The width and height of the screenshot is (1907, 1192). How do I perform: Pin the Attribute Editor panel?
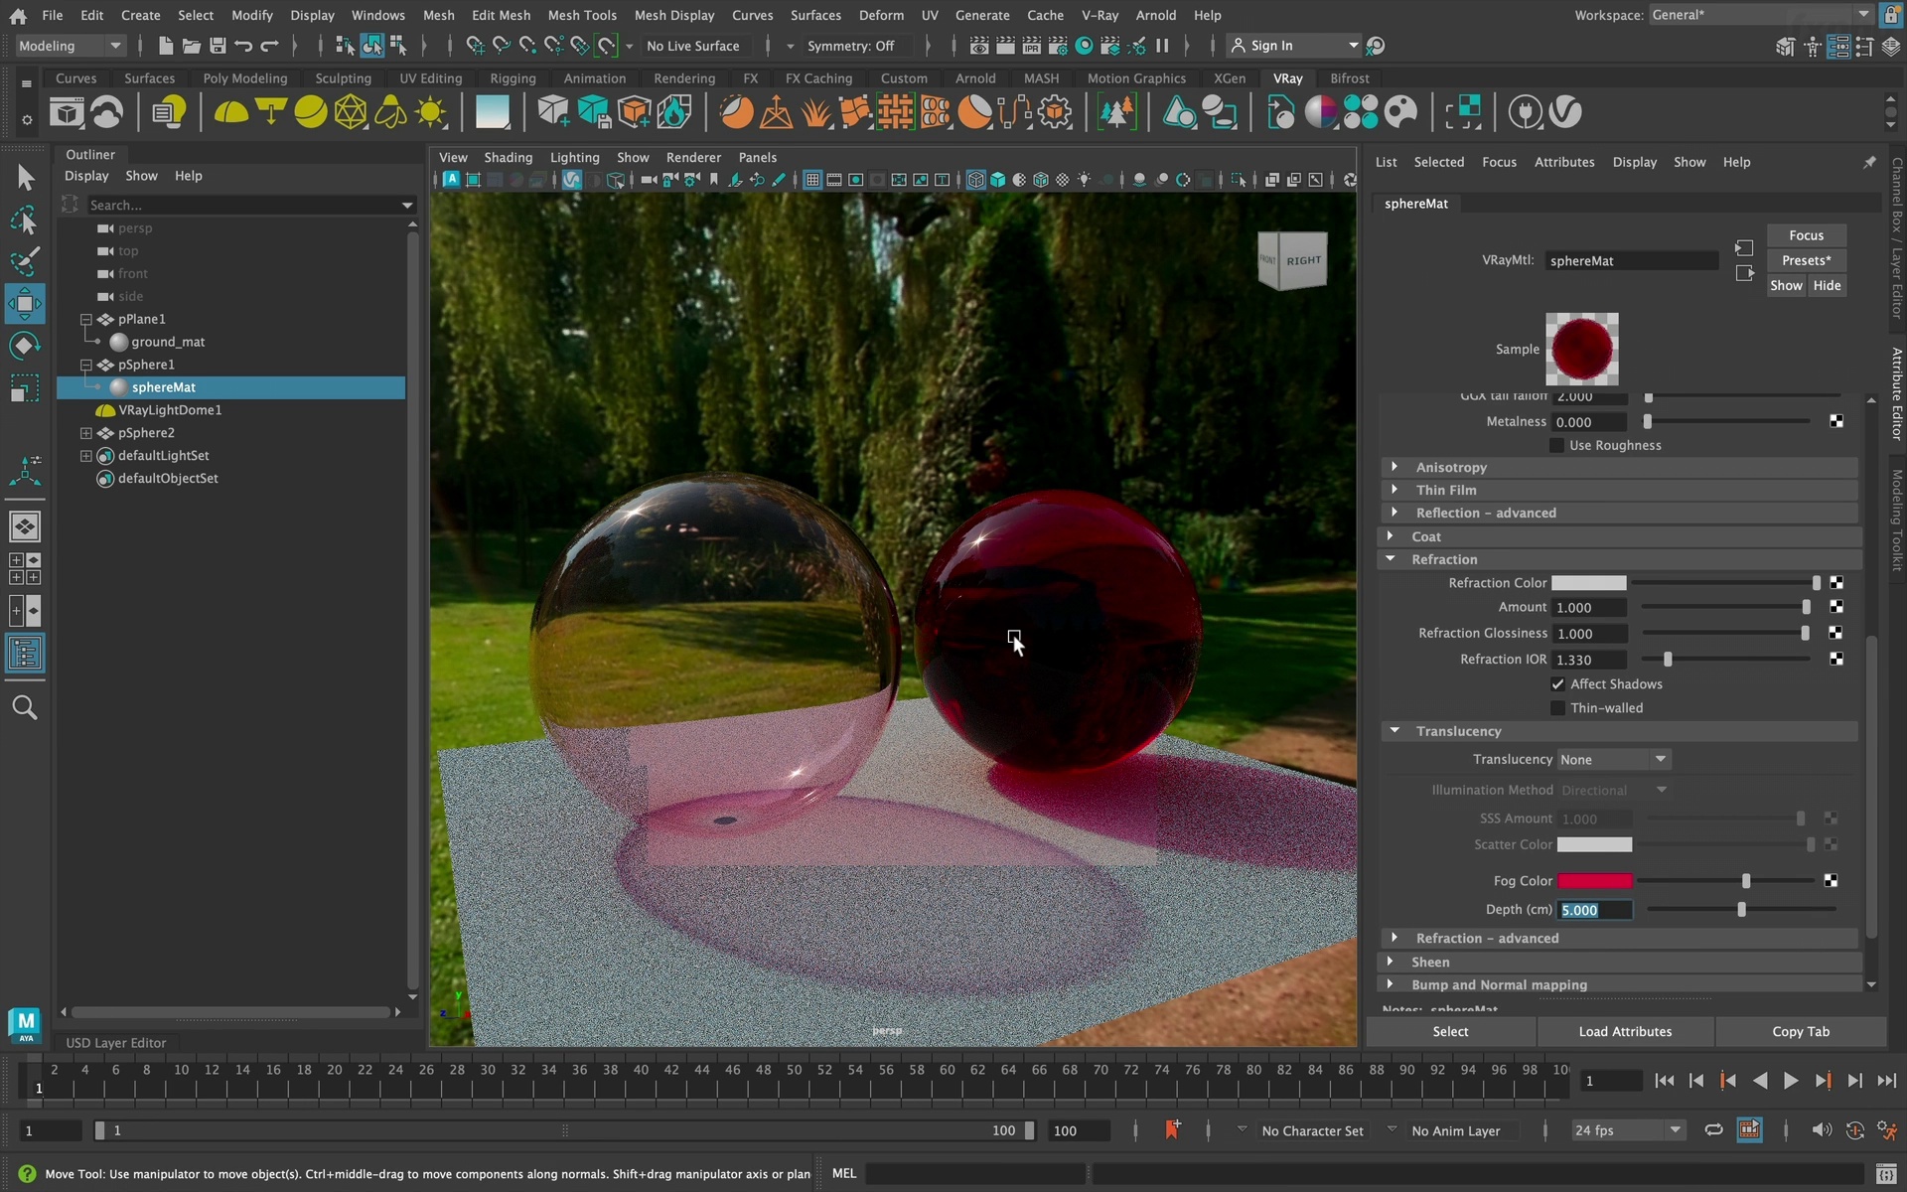(1869, 162)
